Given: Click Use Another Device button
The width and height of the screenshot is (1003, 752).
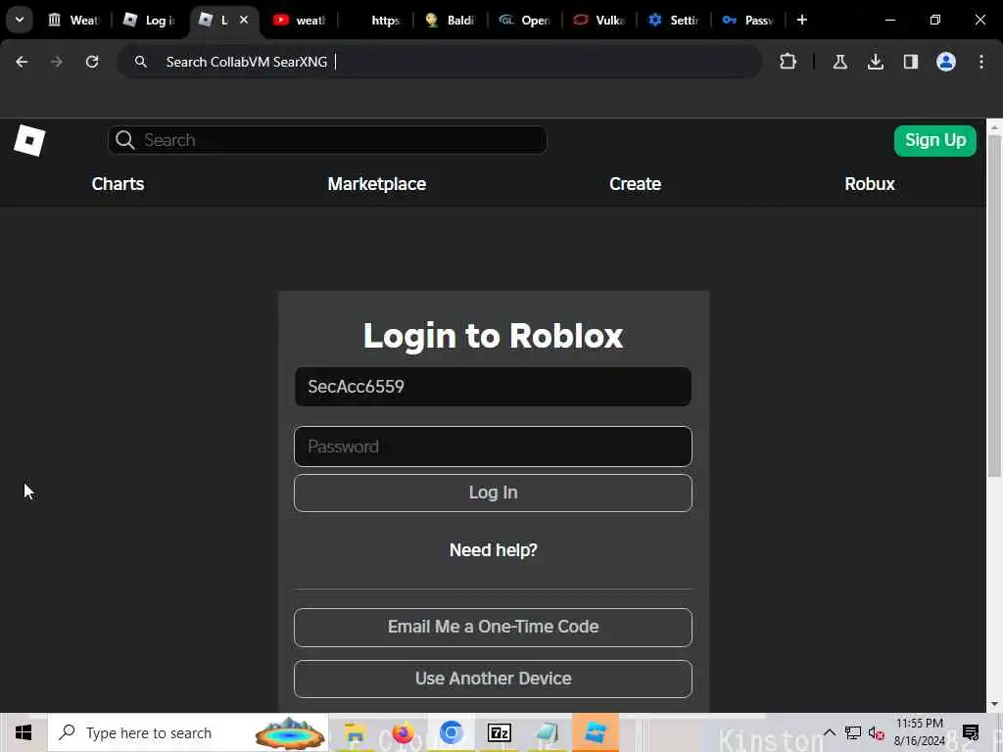Looking at the screenshot, I should (493, 679).
